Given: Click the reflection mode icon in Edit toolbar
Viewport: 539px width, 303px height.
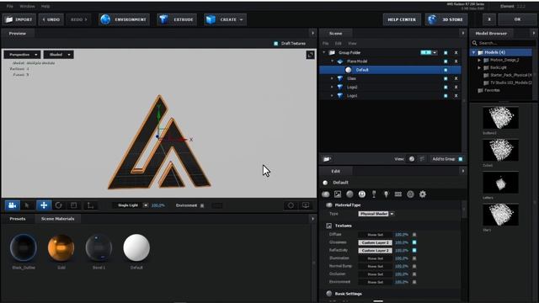Looking at the screenshot, I should [x=362, y=194].
